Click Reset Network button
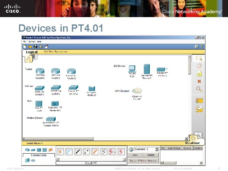The image size is (228, 171). coord(35,143)
